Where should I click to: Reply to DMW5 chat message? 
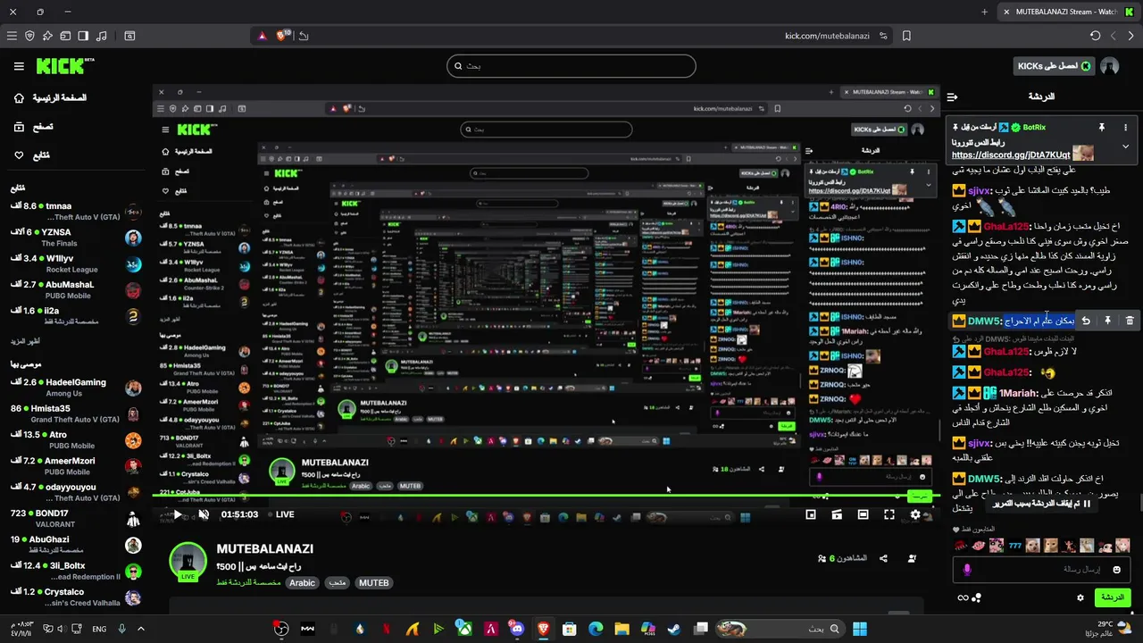pos(1086,321)
